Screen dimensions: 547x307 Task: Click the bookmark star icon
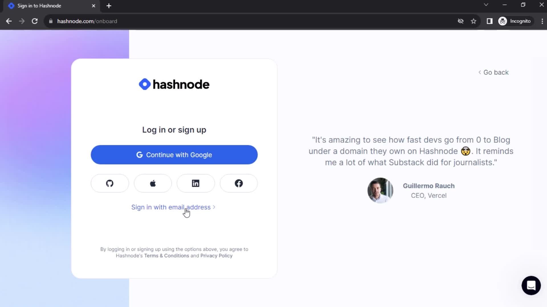pyautogui.click(x=474, y=21)
